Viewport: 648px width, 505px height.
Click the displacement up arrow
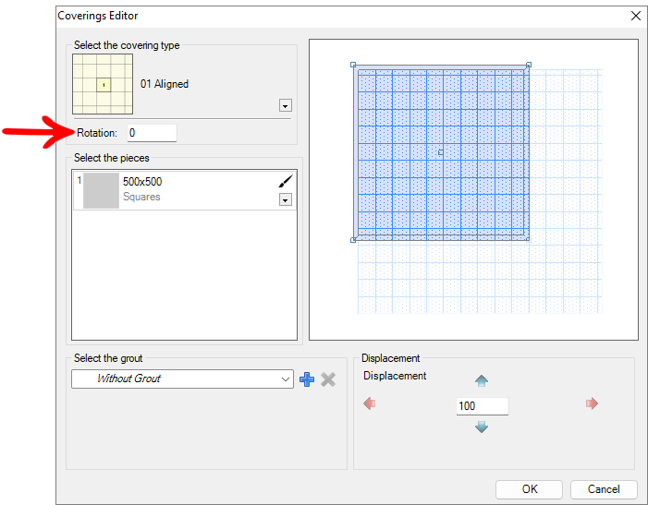(482, 380)
